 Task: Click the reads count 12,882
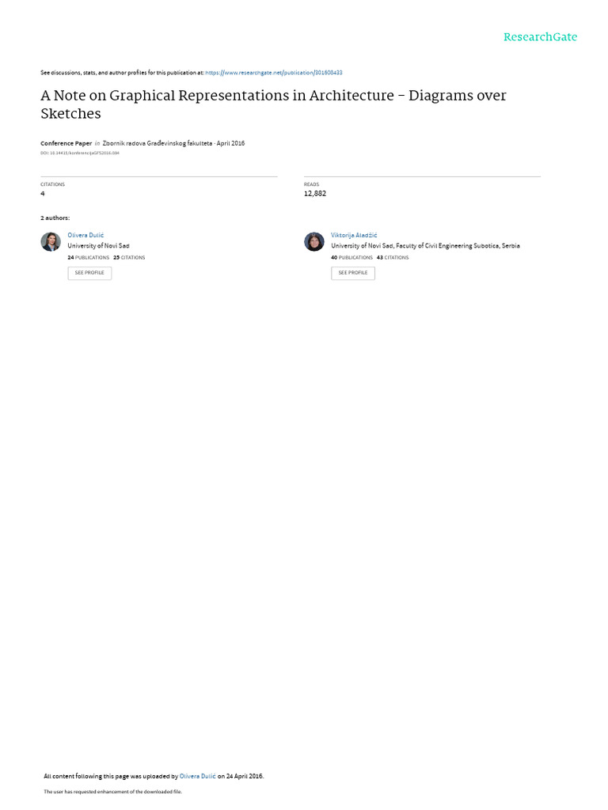pyautogui.click(x=315, y=194)
